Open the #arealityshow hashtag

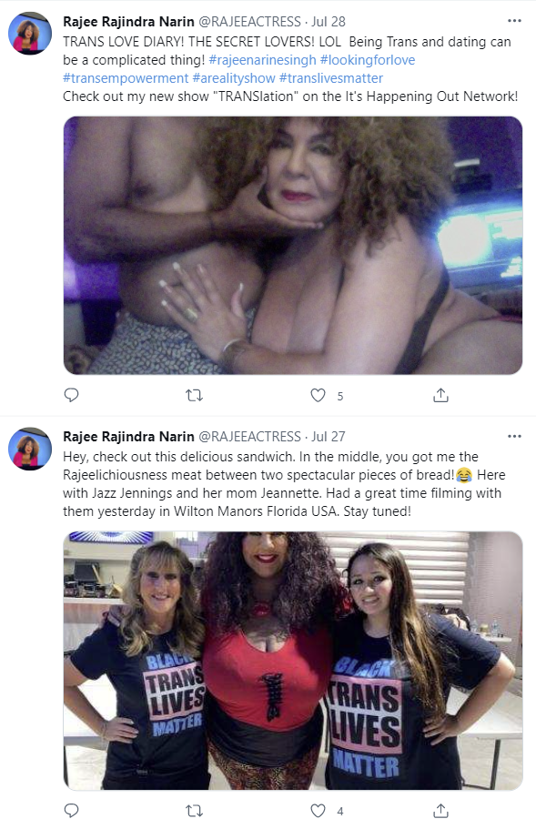click(x=234, y=78)
